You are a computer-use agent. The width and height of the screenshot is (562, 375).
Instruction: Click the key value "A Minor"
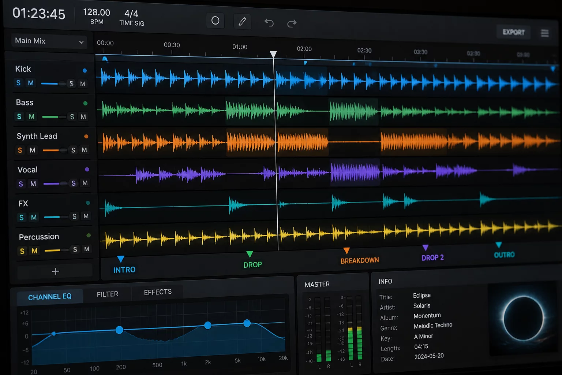click(x=423, y=336)
